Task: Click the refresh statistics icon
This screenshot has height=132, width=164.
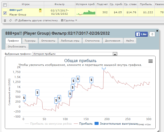Action: click(x=10, y=20)
